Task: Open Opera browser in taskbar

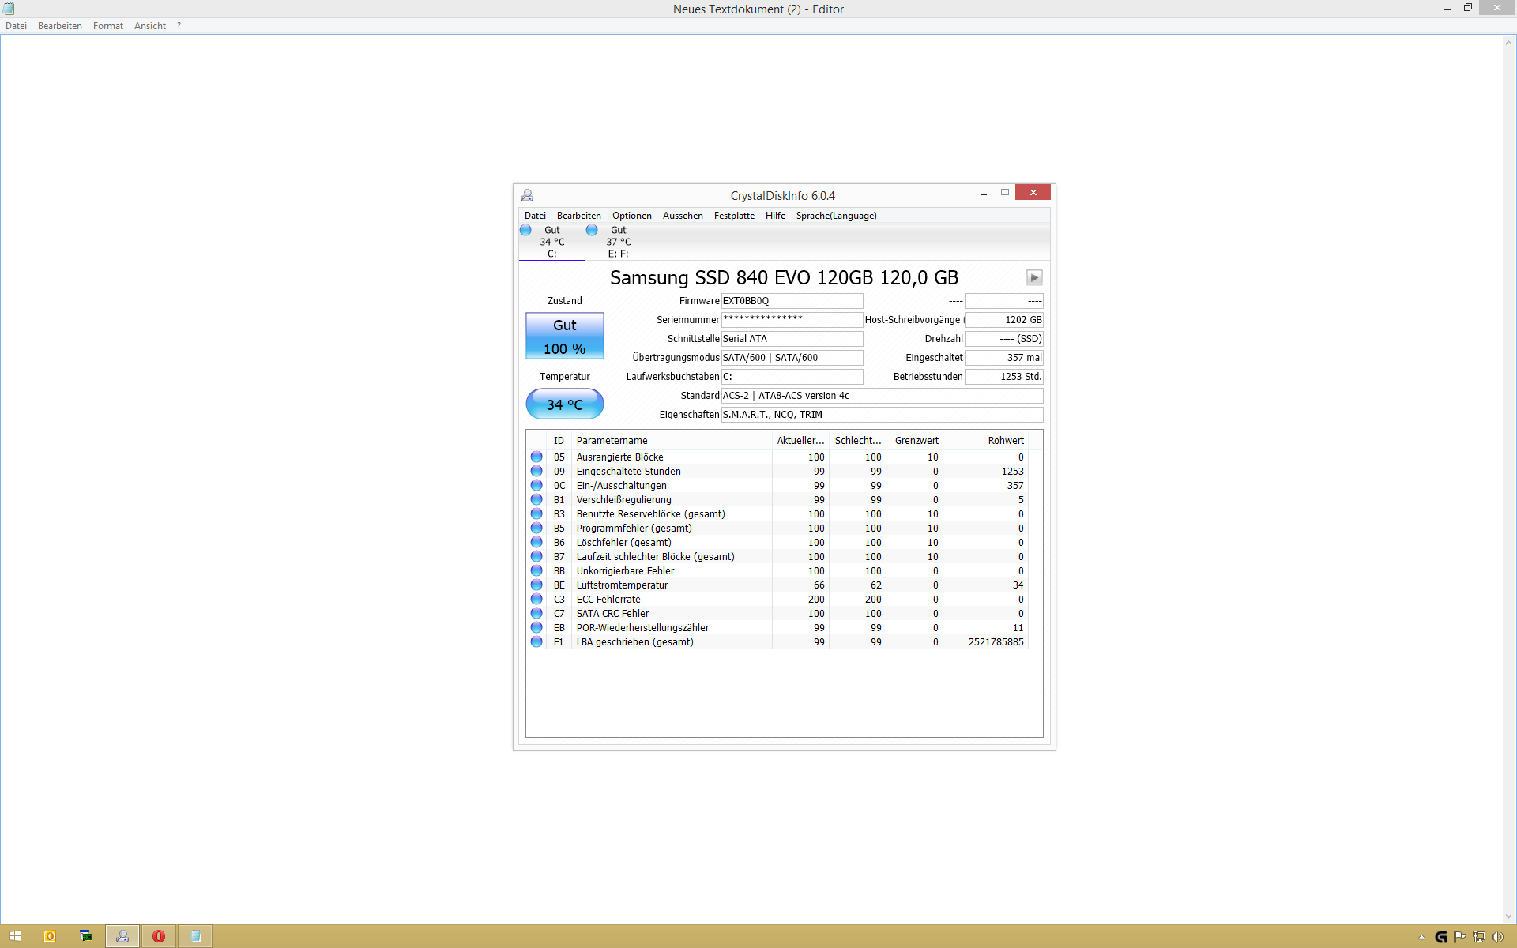Action: pos(159,936)
